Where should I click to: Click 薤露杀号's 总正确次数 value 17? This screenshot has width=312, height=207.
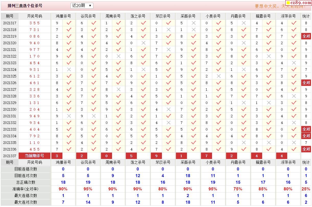coord(263,182)
